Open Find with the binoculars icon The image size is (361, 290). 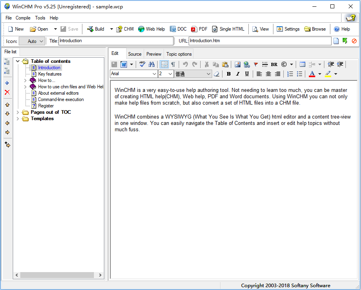151,64
